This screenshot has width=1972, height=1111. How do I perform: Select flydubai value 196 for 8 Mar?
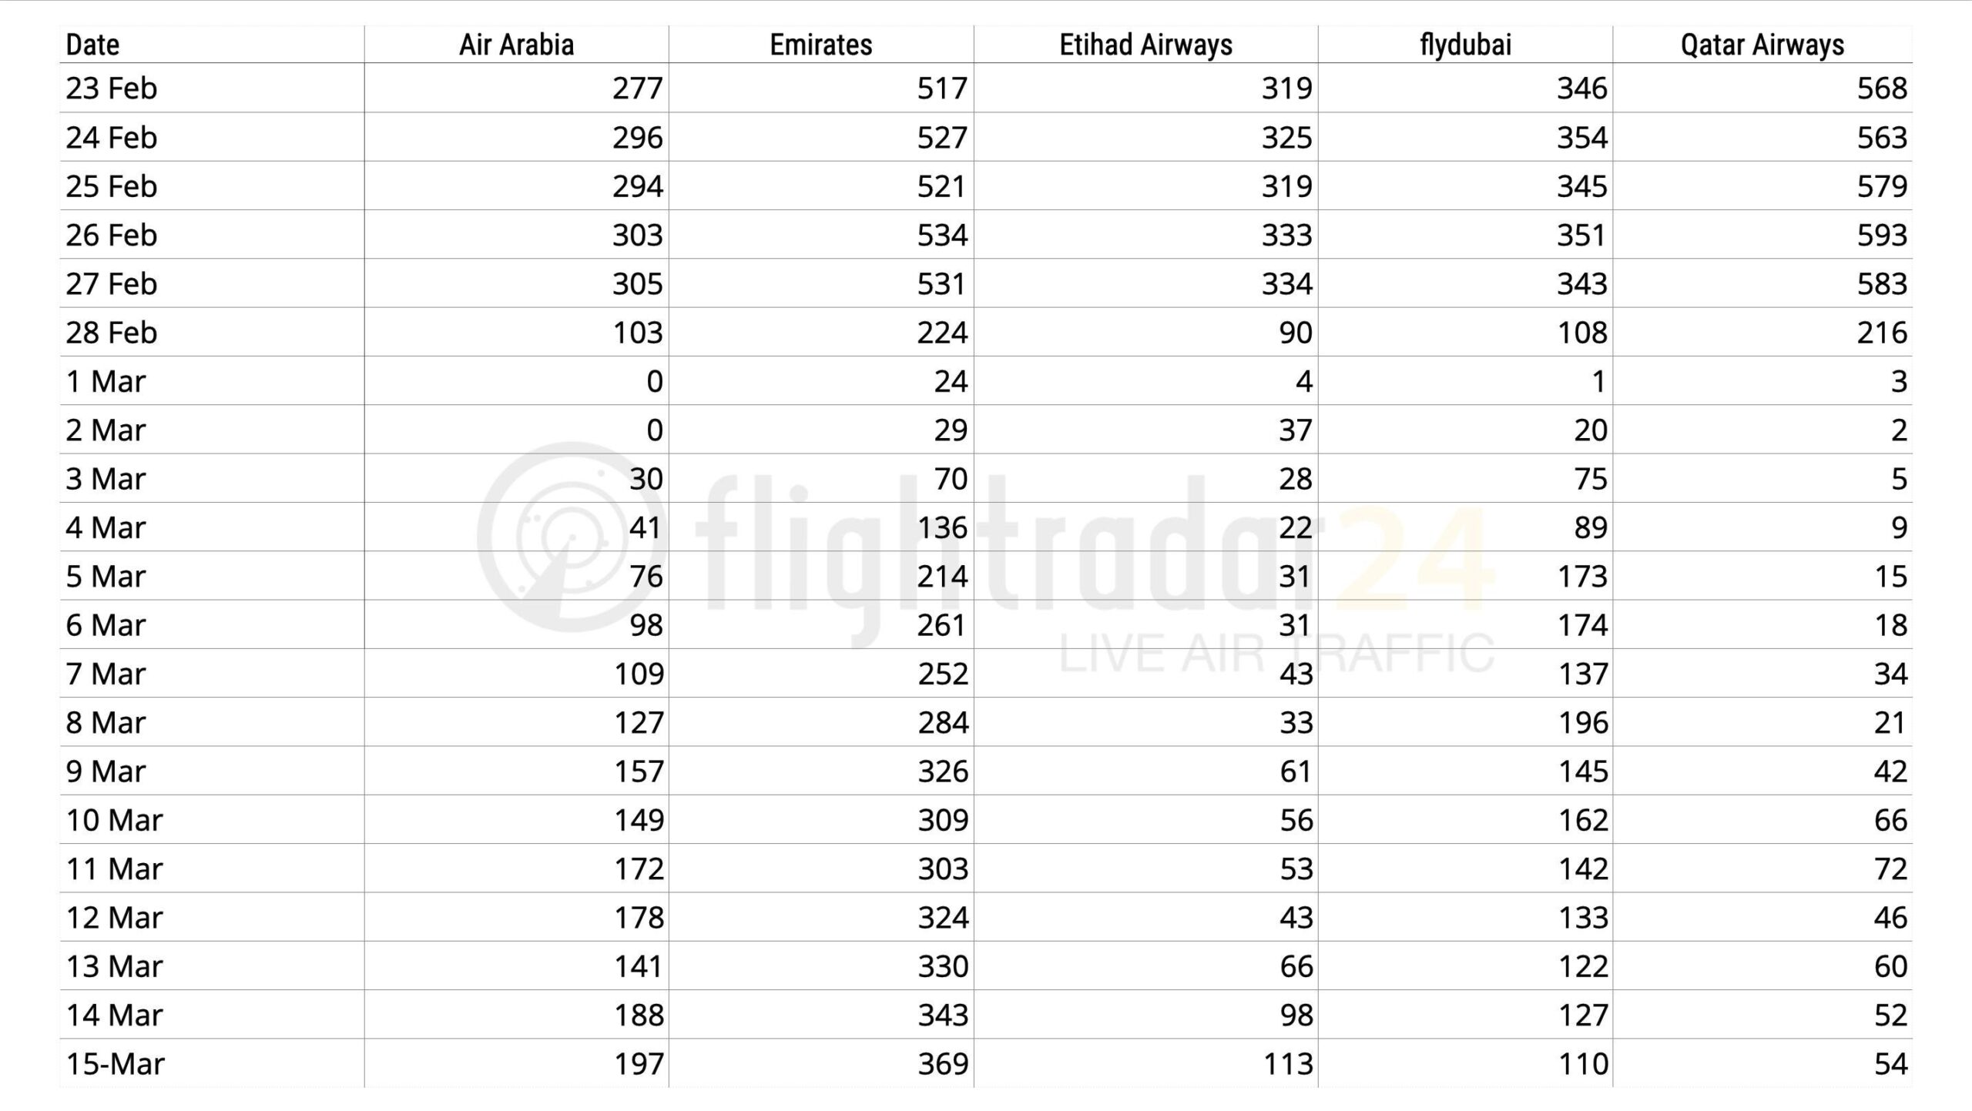click(1582, 722)
